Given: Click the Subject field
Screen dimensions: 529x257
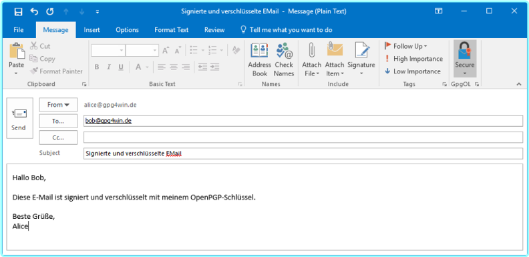Looking at the screenshot, I should [x=303, y=154].
